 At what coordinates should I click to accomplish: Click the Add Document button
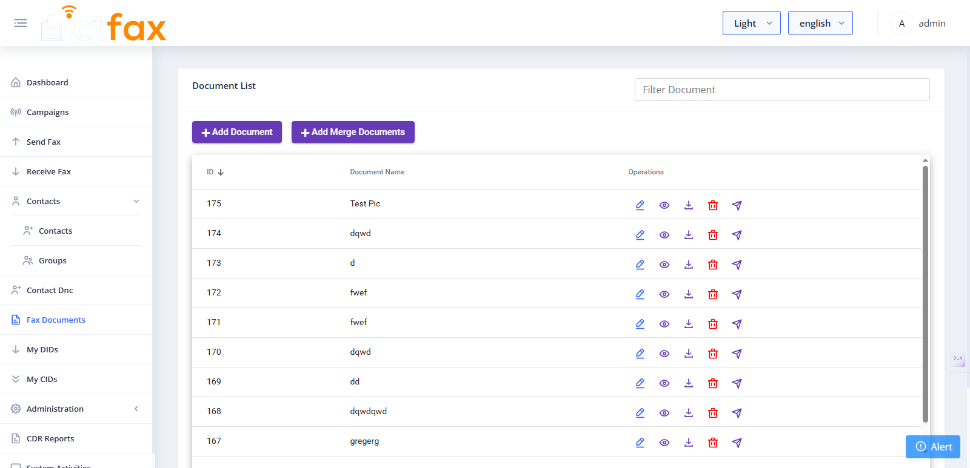point(237,132)
